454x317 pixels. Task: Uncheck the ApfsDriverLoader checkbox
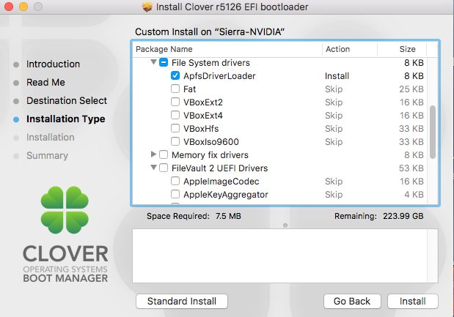click(x=175, y=75)
